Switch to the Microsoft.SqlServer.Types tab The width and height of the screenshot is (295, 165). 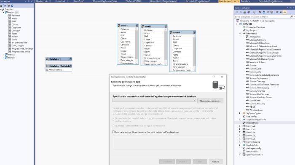[x=105, y=1]
